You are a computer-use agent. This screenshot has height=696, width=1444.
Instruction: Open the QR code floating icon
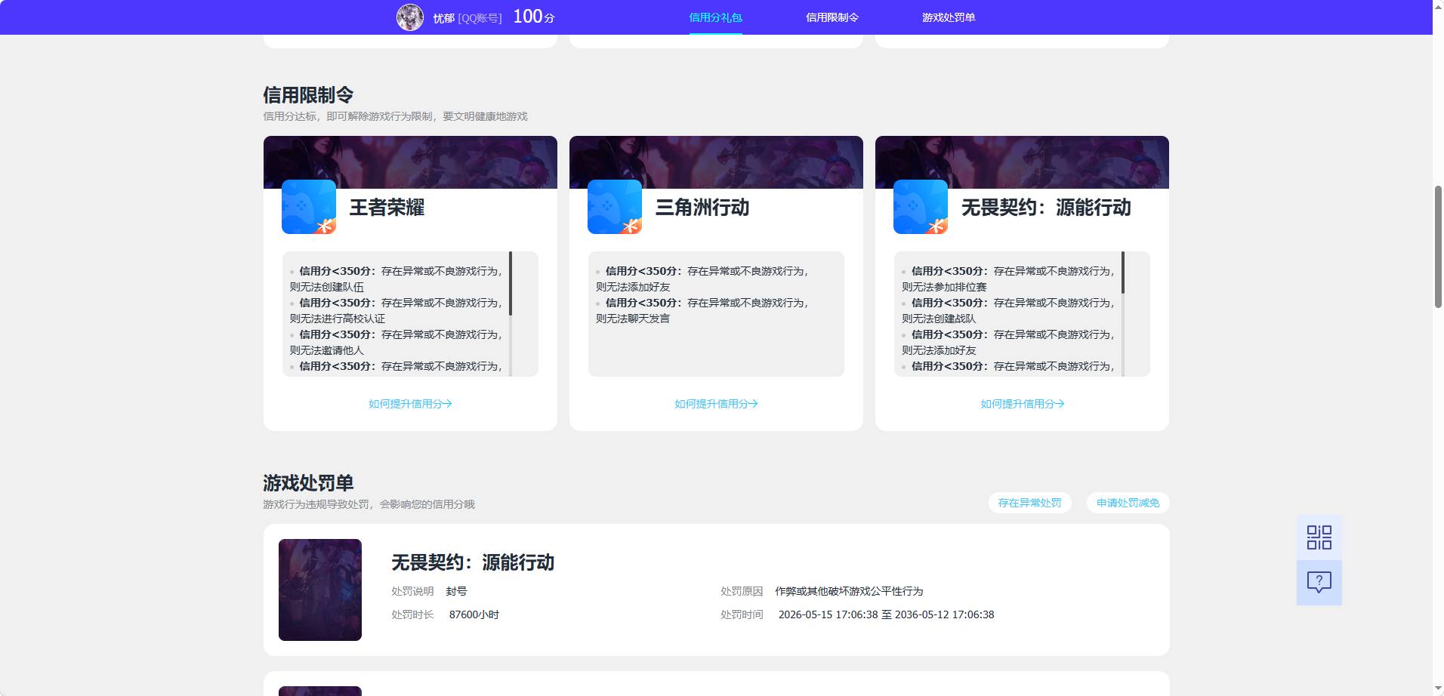point(1319,537)
